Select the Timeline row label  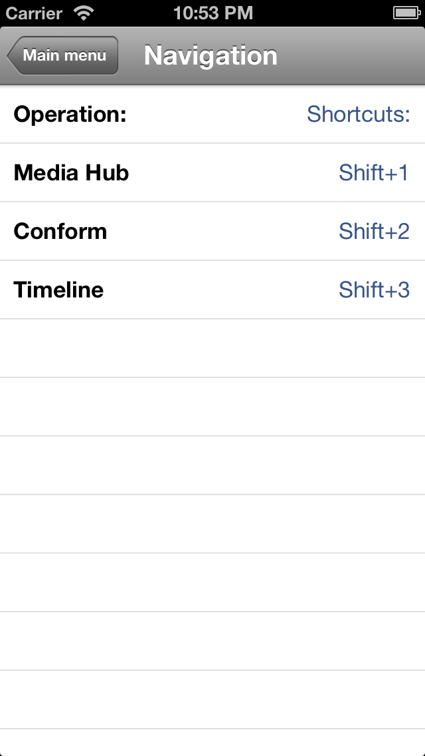58,290
